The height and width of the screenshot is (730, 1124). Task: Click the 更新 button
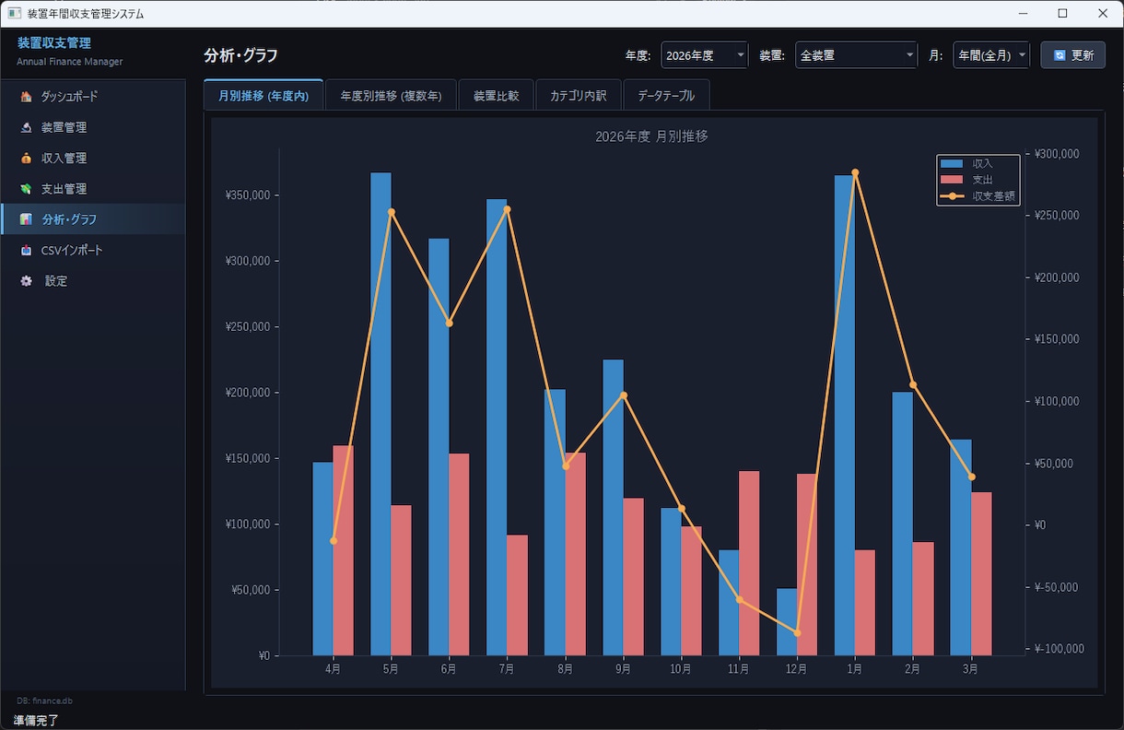pyautogui.click(x=1073, y=55)
